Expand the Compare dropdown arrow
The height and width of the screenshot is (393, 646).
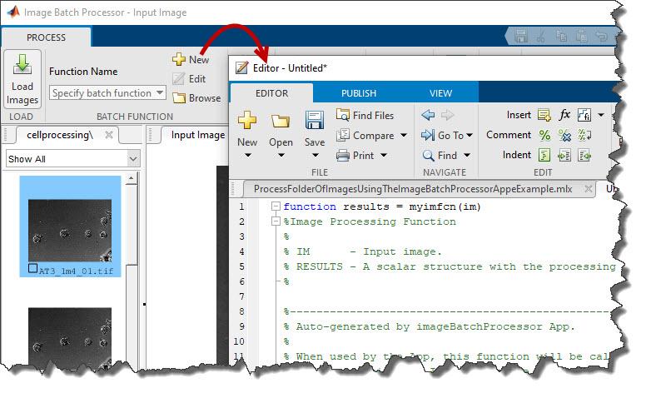coord(404,135)
